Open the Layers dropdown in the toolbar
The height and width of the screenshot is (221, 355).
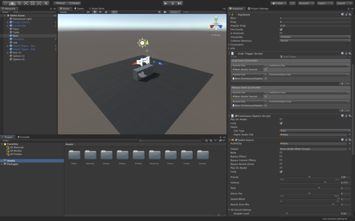tap(325, 3)
